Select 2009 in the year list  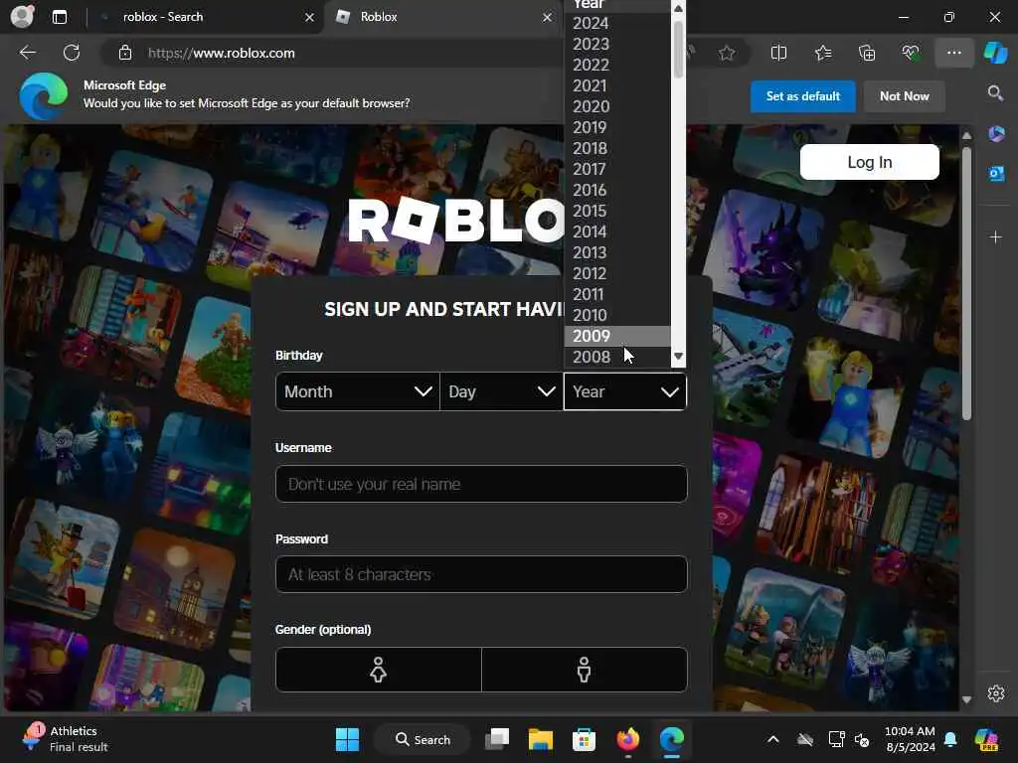pos(617,336)
